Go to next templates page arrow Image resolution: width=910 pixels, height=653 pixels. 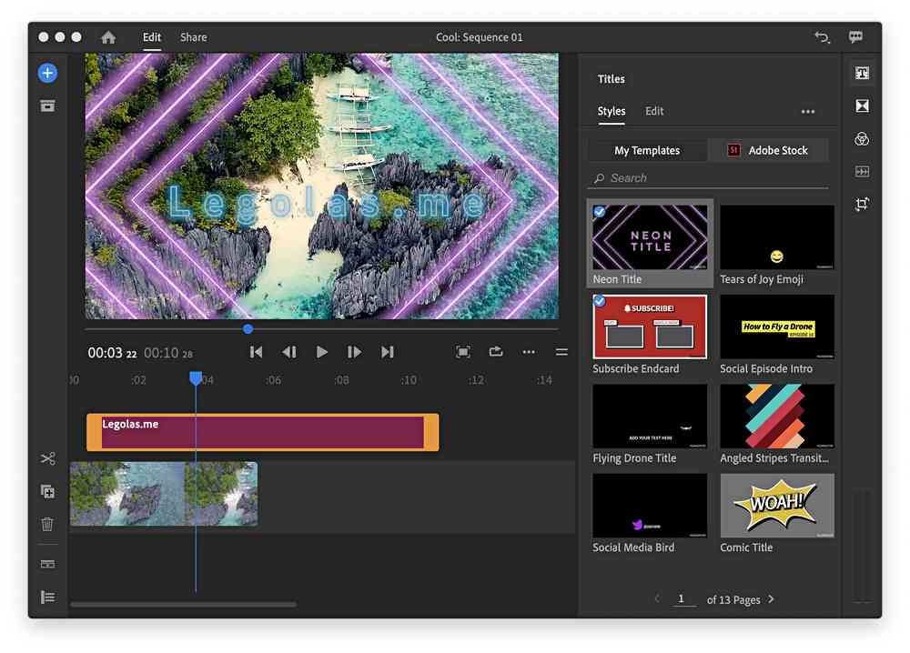click(772, 599)
